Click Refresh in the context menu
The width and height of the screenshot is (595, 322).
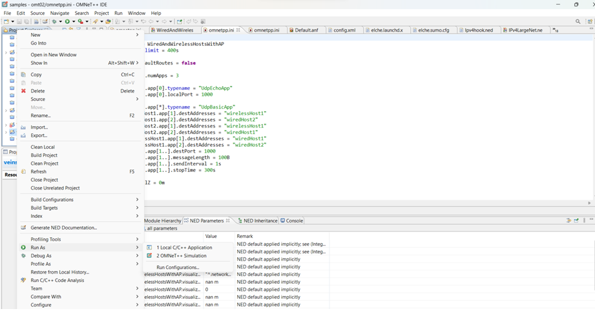tap(39, 171)
